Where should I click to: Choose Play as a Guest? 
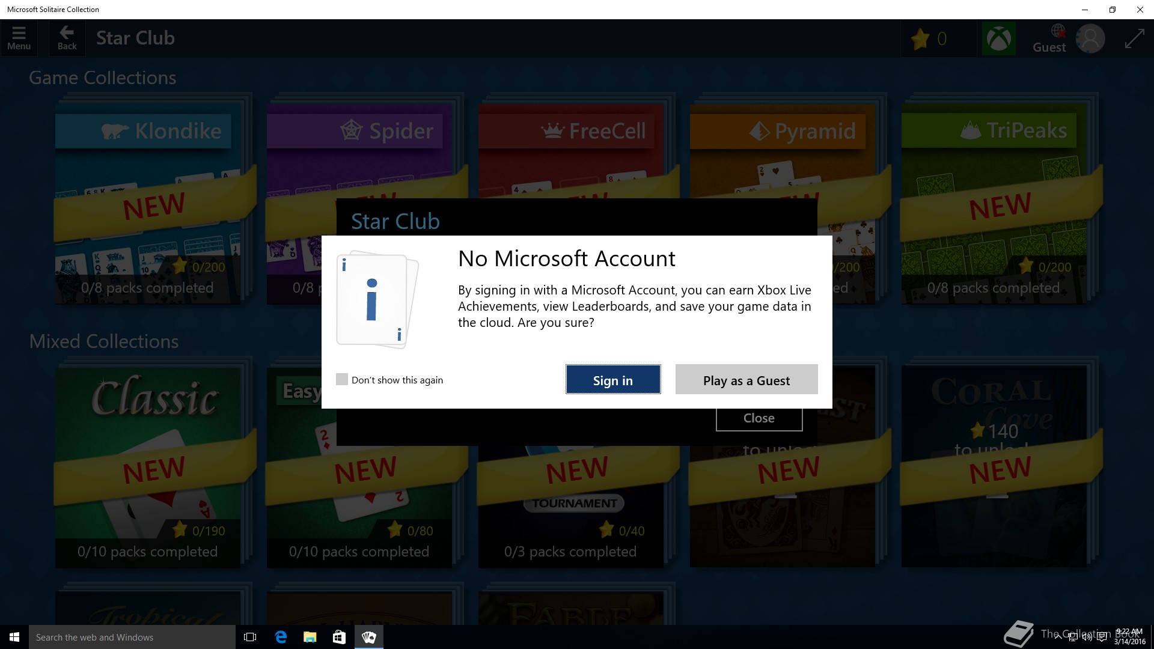pyautogui.click(x=746, y=380)
